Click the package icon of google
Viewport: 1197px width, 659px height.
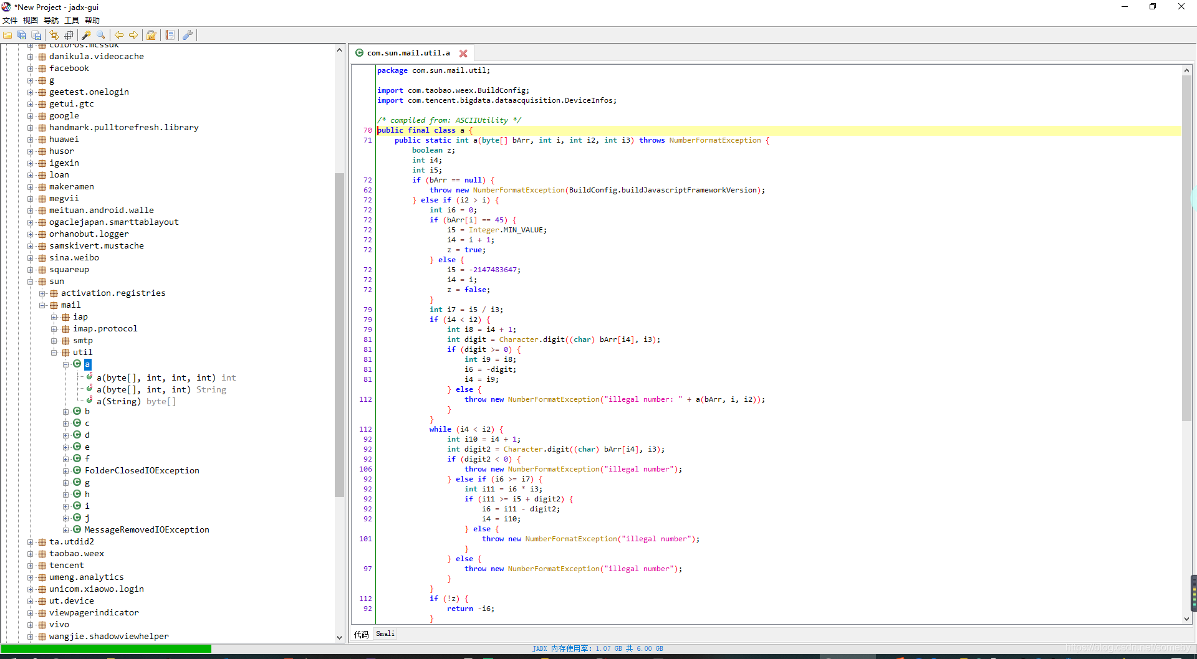click(42, 116)
